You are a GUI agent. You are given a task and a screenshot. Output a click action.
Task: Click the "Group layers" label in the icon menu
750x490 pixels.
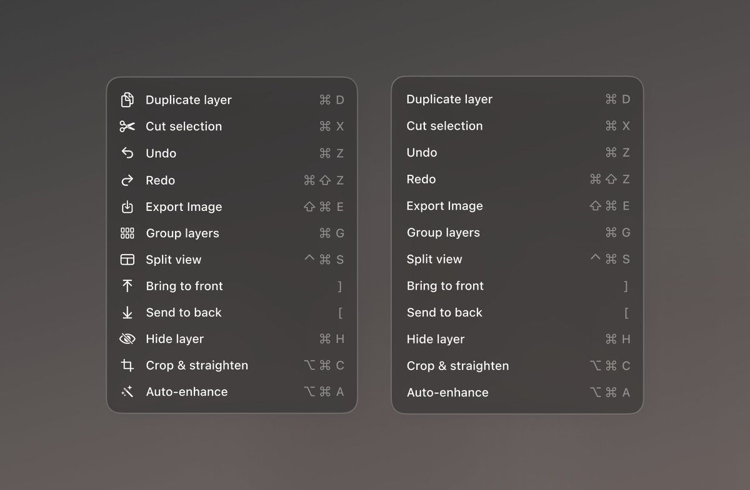pos(182,233)
